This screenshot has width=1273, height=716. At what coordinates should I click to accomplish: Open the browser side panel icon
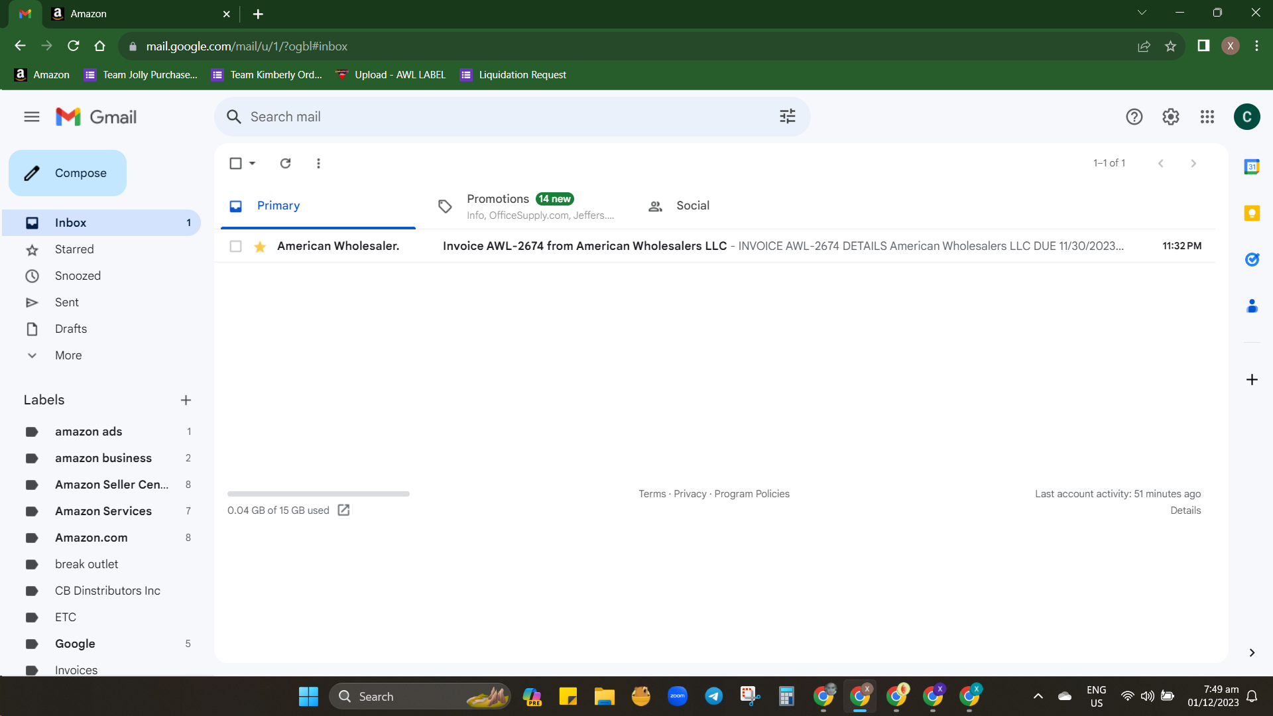click(x=1203, y=46)
